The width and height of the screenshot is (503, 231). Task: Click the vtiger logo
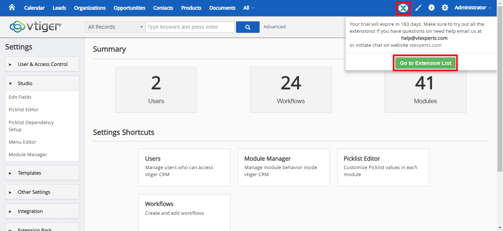(36, 27)
